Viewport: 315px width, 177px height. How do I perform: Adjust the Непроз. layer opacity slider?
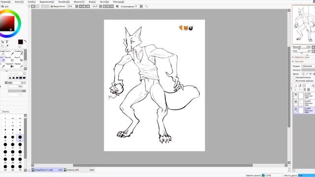click(308, 70)
